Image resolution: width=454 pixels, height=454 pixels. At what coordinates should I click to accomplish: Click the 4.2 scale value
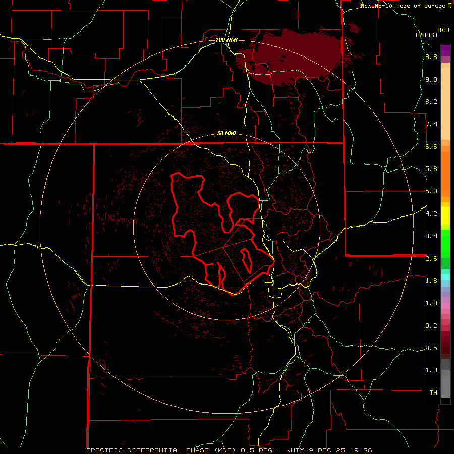pyautogui.click(x=431, y=214)
